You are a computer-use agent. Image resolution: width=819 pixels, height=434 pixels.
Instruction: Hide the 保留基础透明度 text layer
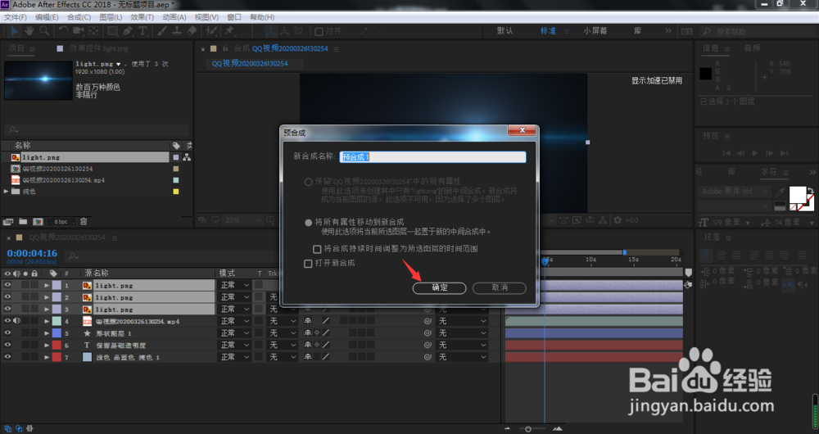pos(7,346)
